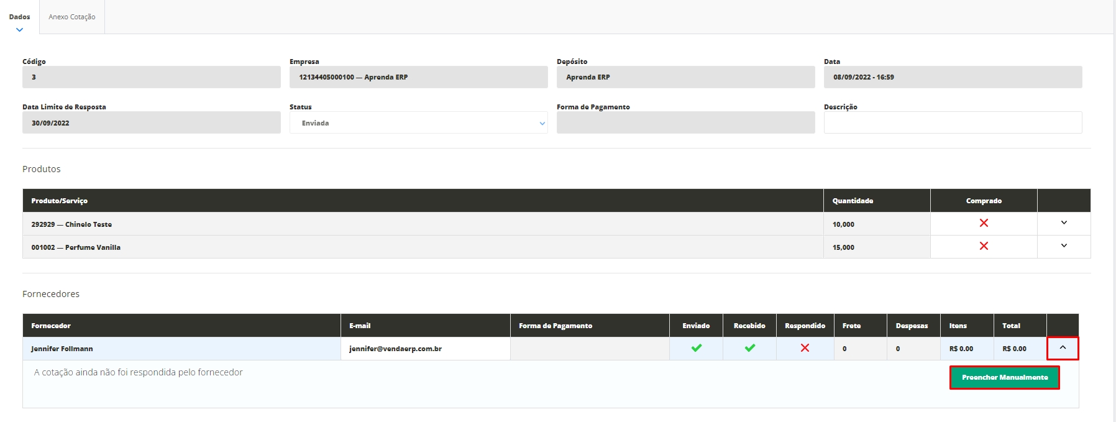Expand the Chinelo Teste product row
This screenshot has height=422, width=1116.
[x=1064, y=223]
